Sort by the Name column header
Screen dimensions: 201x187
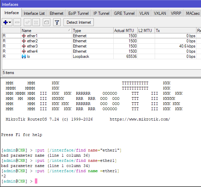click(x=46, y=31)
